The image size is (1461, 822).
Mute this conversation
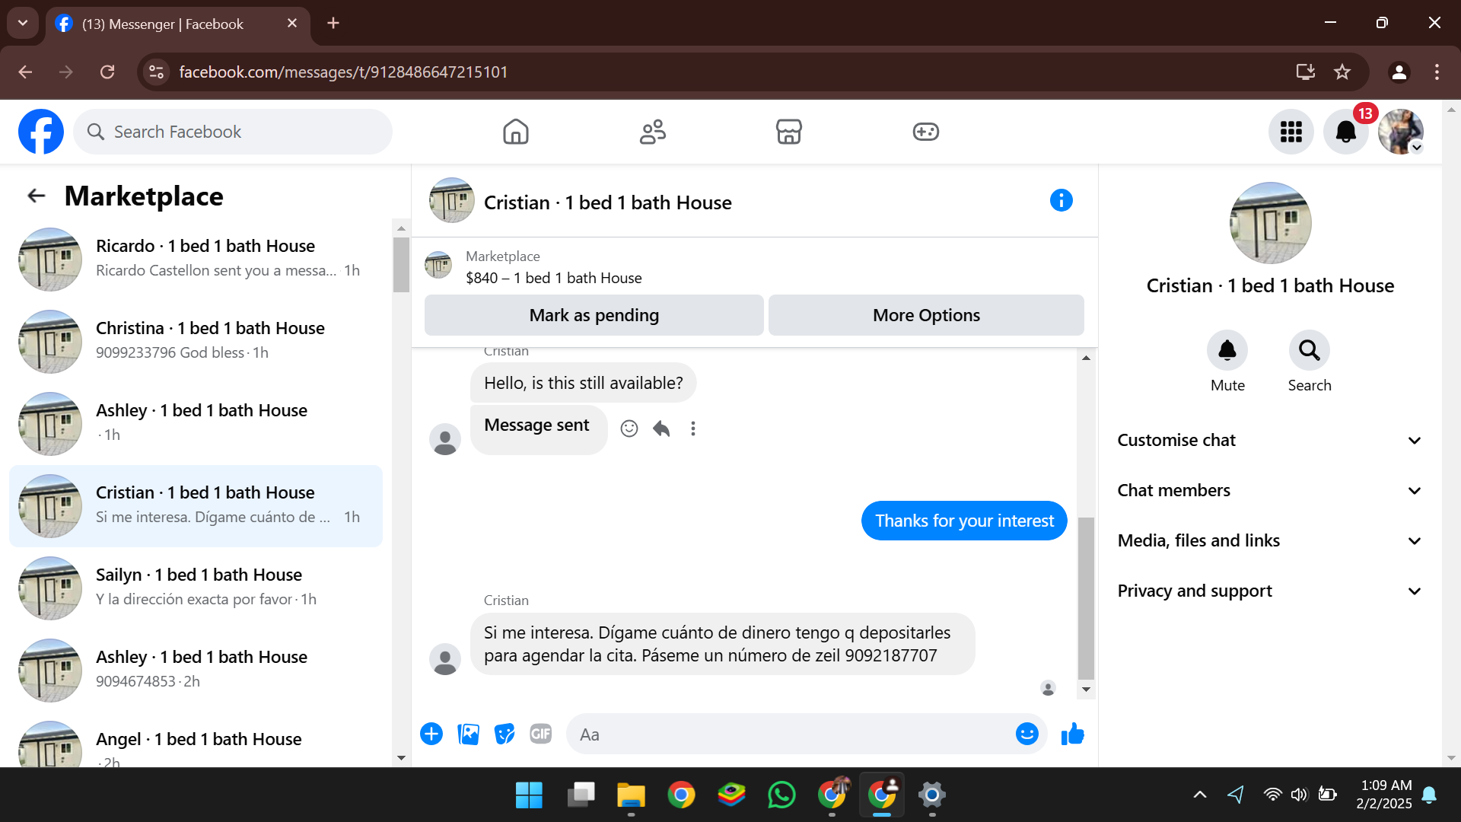1227,351
